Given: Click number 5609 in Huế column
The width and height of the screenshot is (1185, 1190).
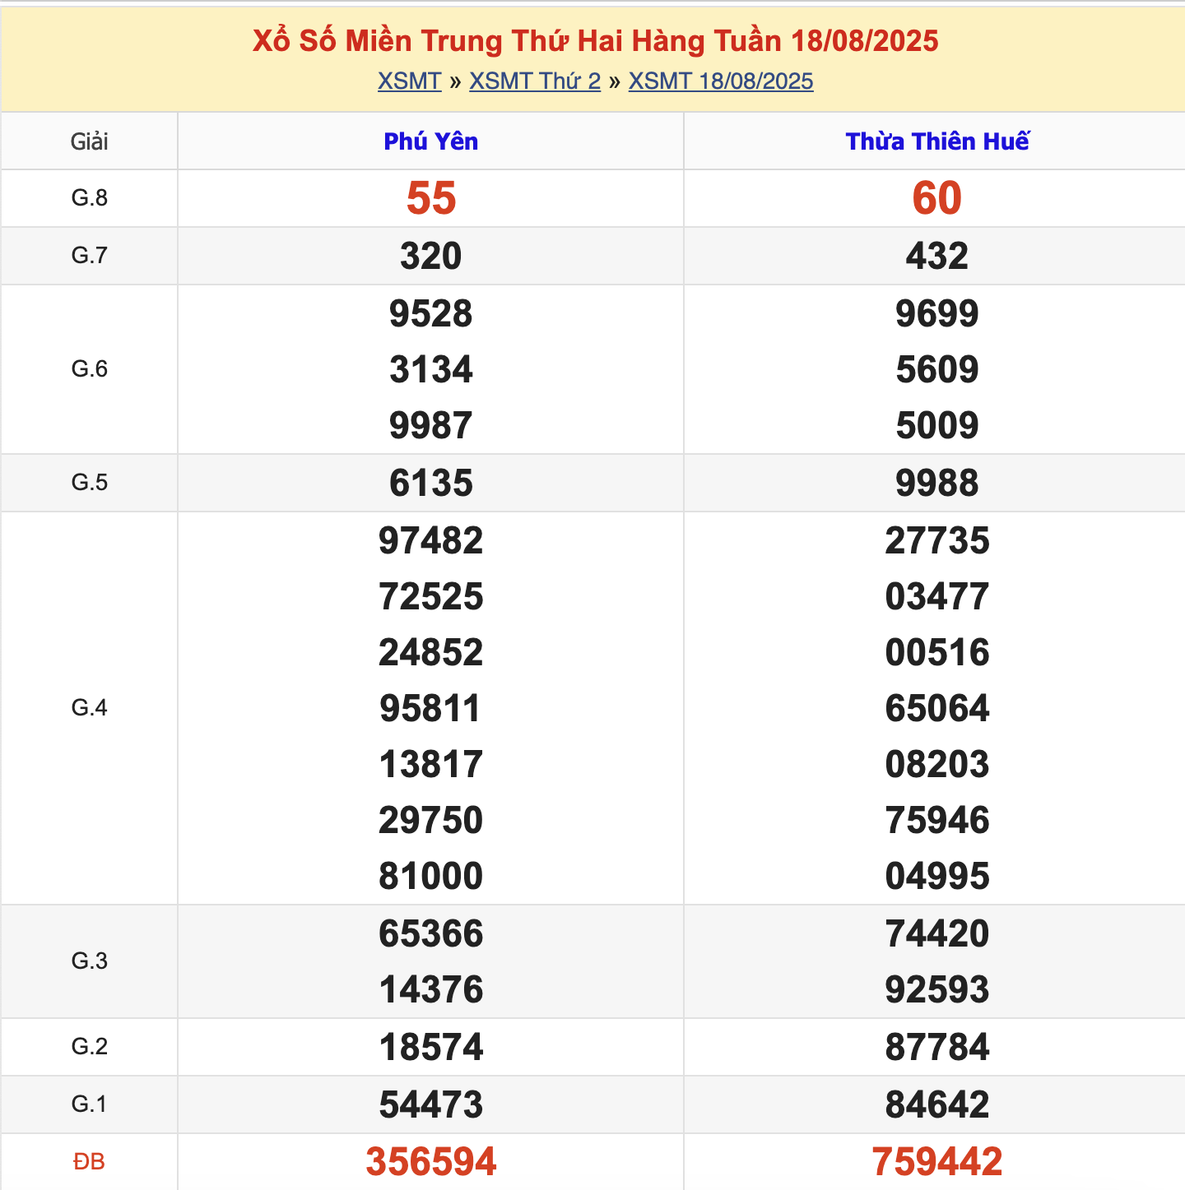Looking at the screenshot, I should tap(937, 369).
